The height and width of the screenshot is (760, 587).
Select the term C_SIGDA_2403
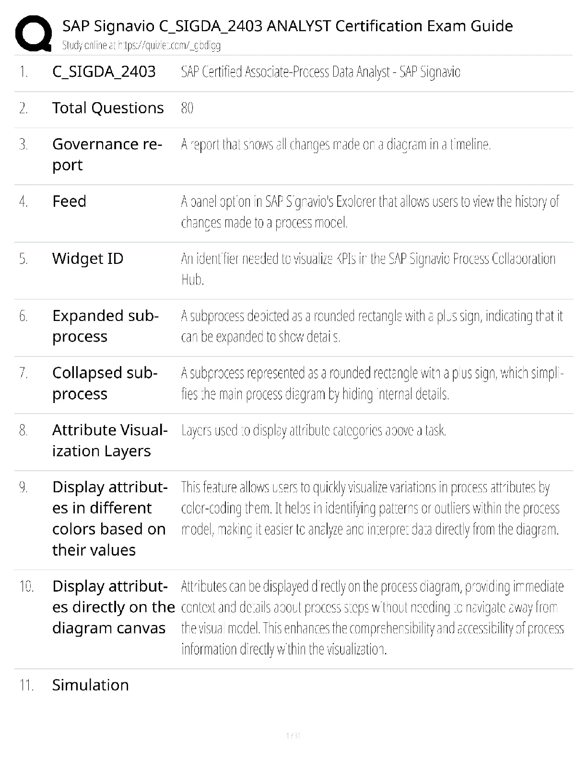click(x=104, y=72)
